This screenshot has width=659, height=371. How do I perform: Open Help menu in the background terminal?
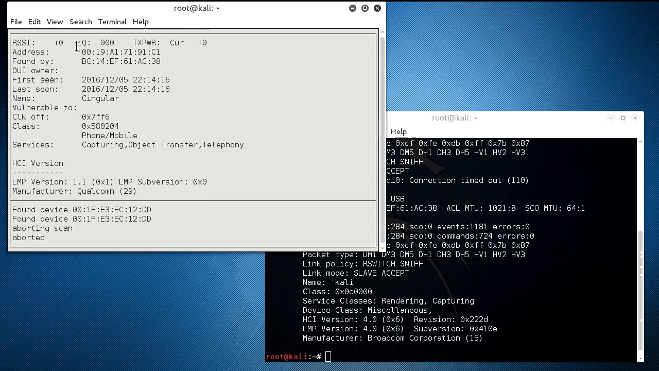398,131
